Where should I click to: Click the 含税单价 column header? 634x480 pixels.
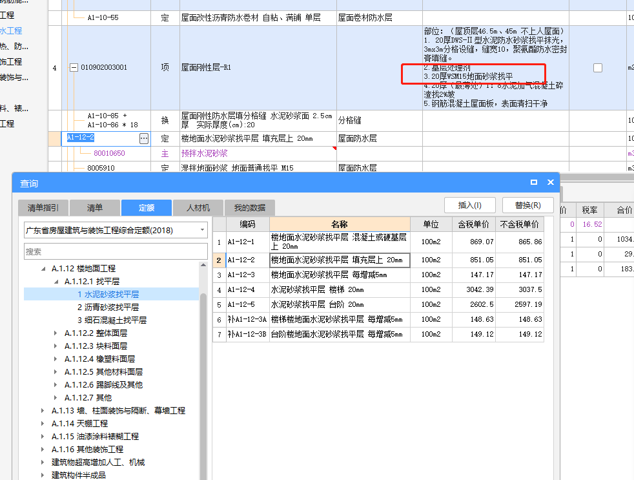(x=474, y=224)
